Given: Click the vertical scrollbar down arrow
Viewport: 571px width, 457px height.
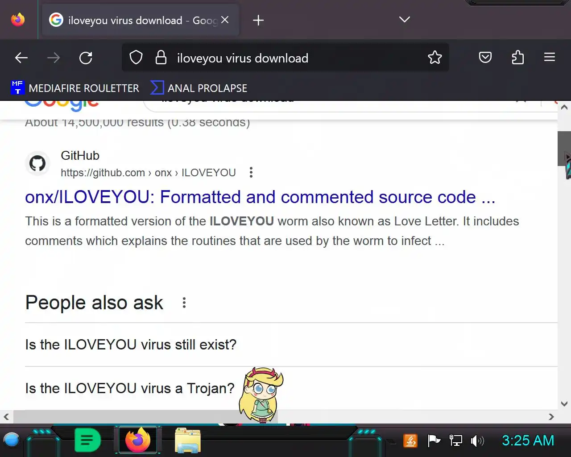Looking at the screenshot, I should 564,404.
